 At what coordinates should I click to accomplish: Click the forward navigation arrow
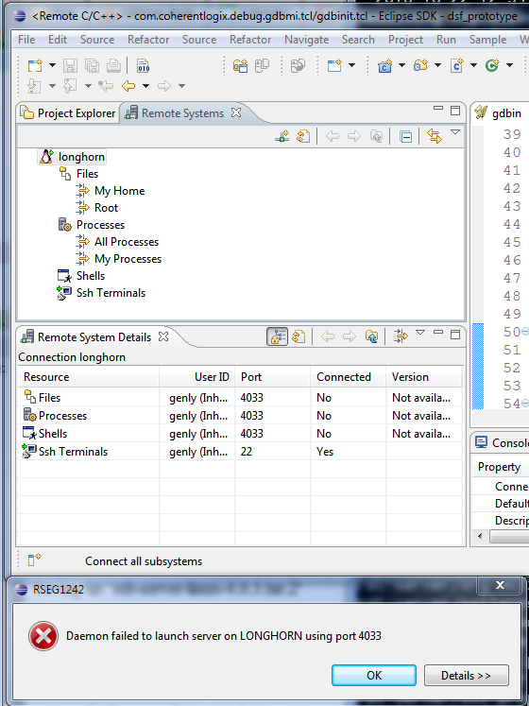coord(164,86)
